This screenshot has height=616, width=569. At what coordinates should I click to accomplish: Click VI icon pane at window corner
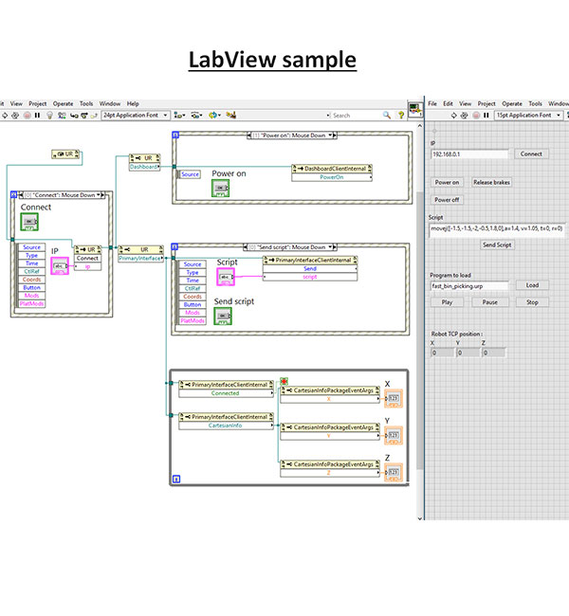(x=415, y=109)
